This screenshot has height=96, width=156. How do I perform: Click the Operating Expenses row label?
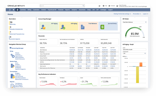pyautogui.click(x=45, y=64)
